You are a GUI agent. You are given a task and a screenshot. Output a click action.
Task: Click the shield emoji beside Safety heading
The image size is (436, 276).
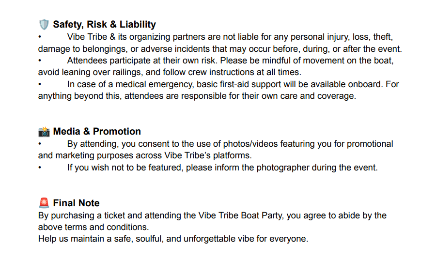click(x=44, y=25)
